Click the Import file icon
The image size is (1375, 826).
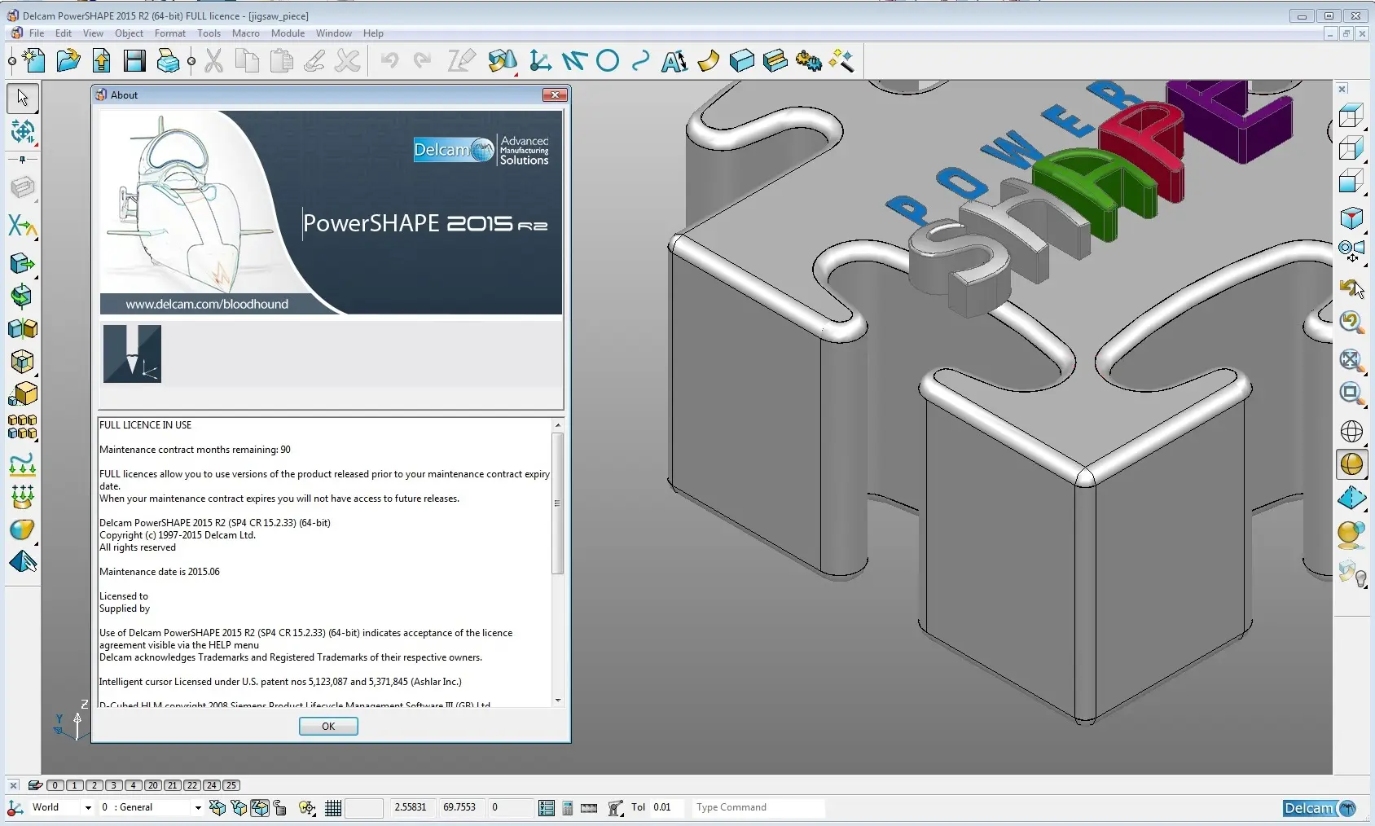[102, 60]
